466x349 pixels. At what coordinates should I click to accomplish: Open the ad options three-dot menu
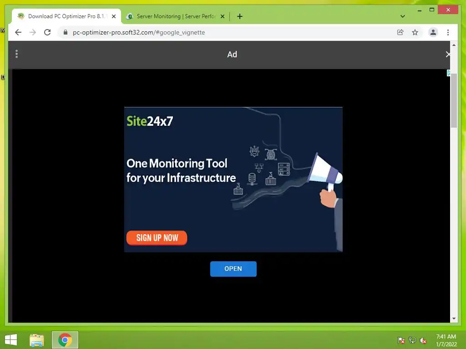(x=17, y=54)
